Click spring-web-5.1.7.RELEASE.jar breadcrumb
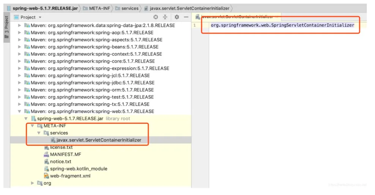The height and width of the screenshot is (195, 375). click(45, 8)
